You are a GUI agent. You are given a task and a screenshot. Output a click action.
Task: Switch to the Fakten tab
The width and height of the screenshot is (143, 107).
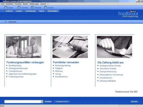click(x=41, y=11)
